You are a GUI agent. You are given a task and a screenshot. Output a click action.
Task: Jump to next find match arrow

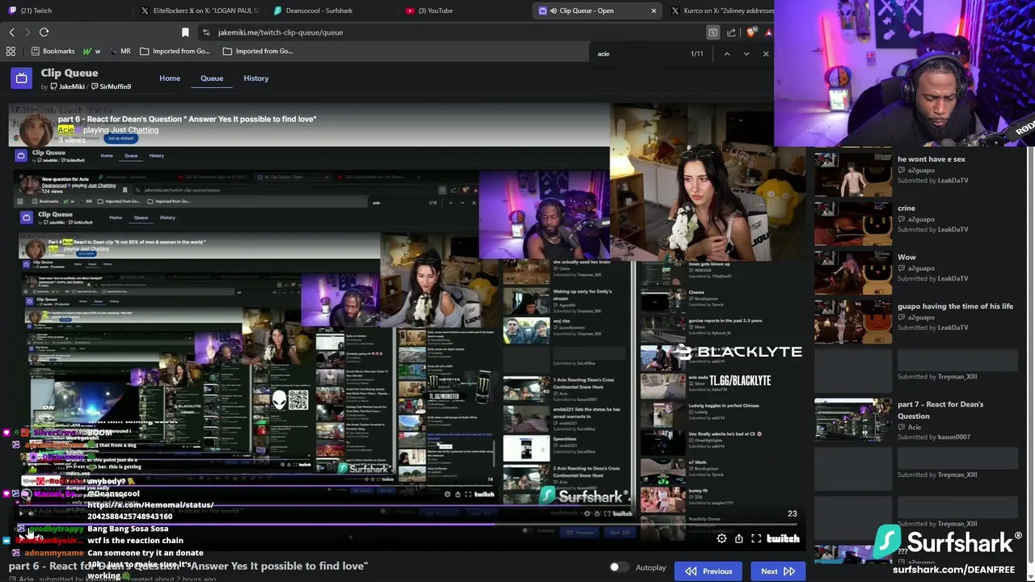[746, 53]
